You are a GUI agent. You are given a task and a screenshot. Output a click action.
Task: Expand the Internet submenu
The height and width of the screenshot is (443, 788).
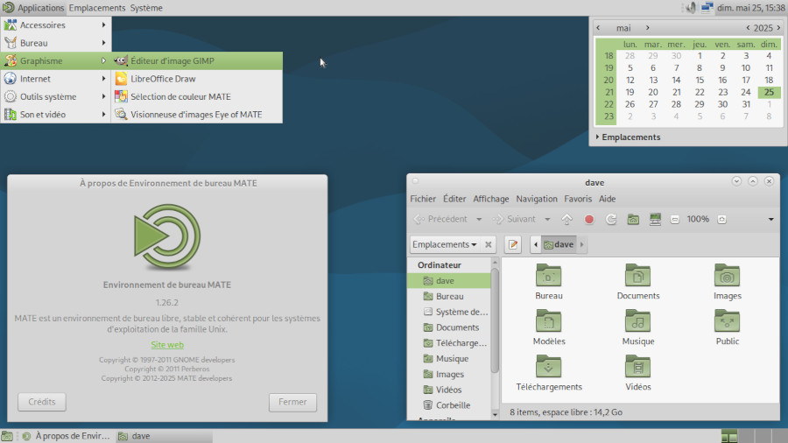(56, 79)
